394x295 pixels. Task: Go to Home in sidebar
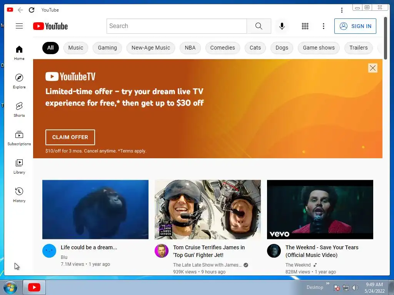19,53
